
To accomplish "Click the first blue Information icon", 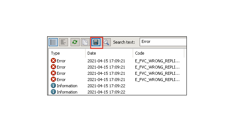I will tap(53, 85).
